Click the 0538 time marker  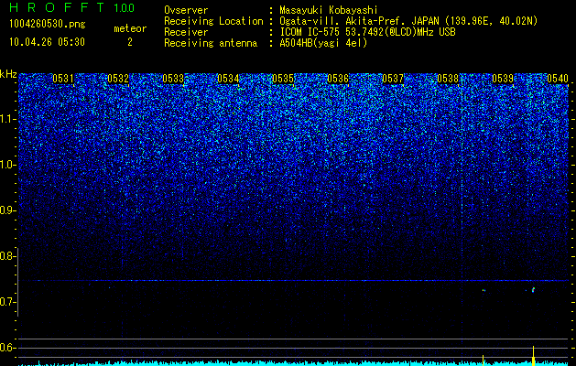[x=448, y=79]
